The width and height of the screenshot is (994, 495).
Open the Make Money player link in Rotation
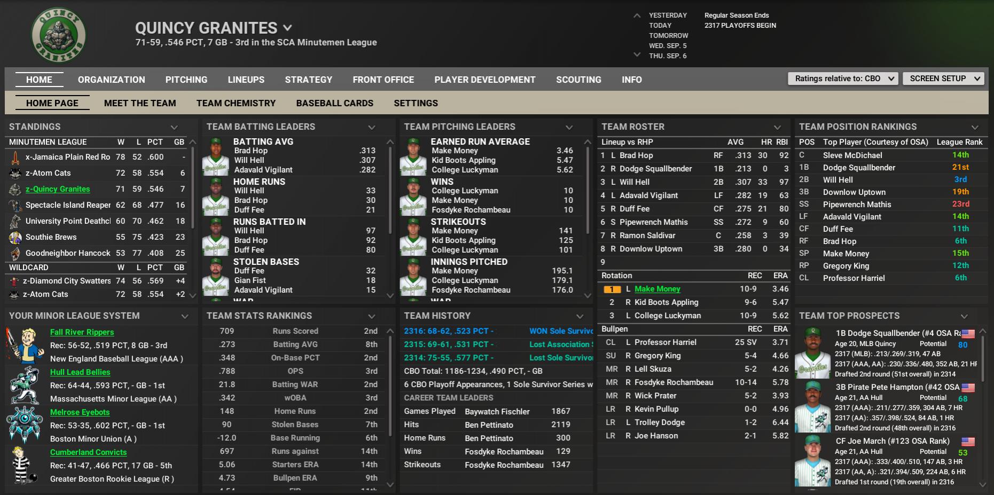click(x=657, y=289)
